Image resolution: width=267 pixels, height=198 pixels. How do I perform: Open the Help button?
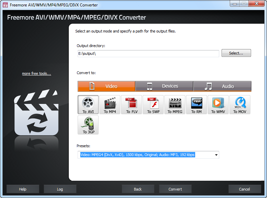[23, 189]
